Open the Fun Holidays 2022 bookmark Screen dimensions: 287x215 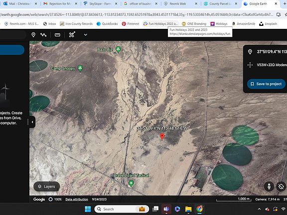(160, 24)
